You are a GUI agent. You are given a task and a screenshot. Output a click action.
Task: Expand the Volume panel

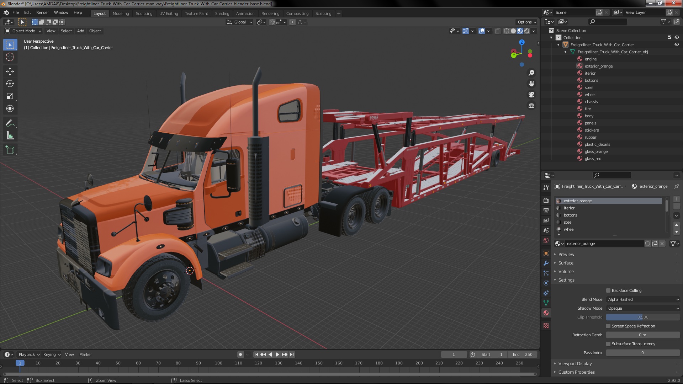click(566, 271)
